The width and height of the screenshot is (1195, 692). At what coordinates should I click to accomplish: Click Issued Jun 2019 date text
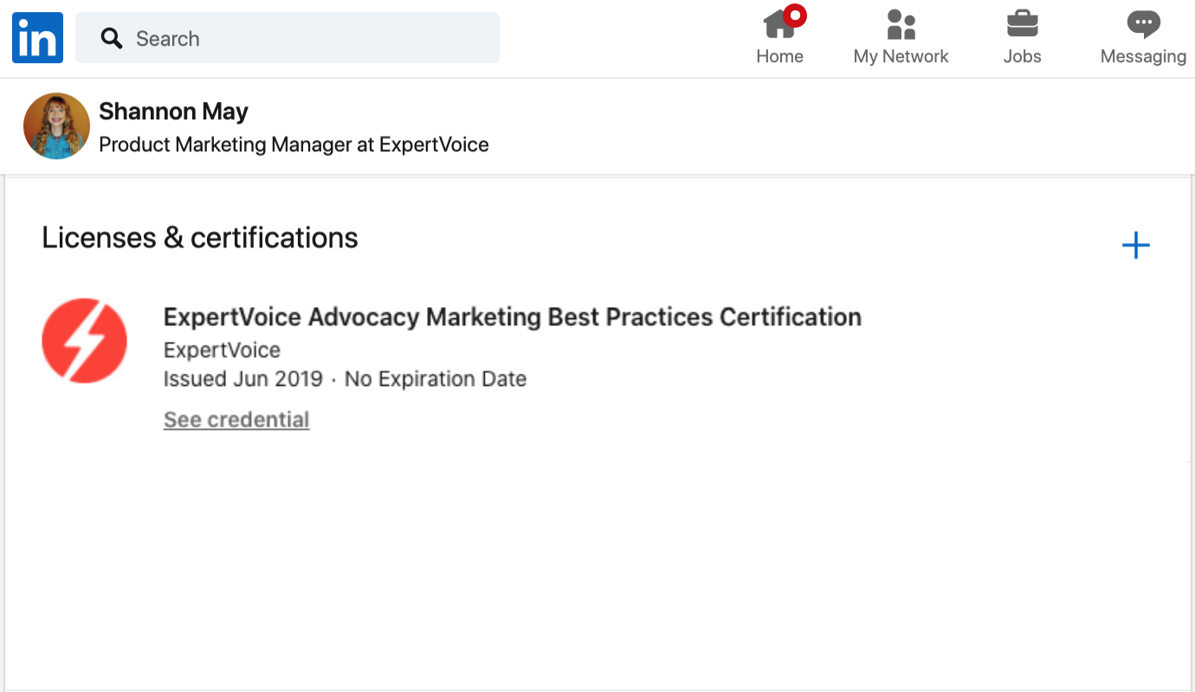(x=242, y=379)
